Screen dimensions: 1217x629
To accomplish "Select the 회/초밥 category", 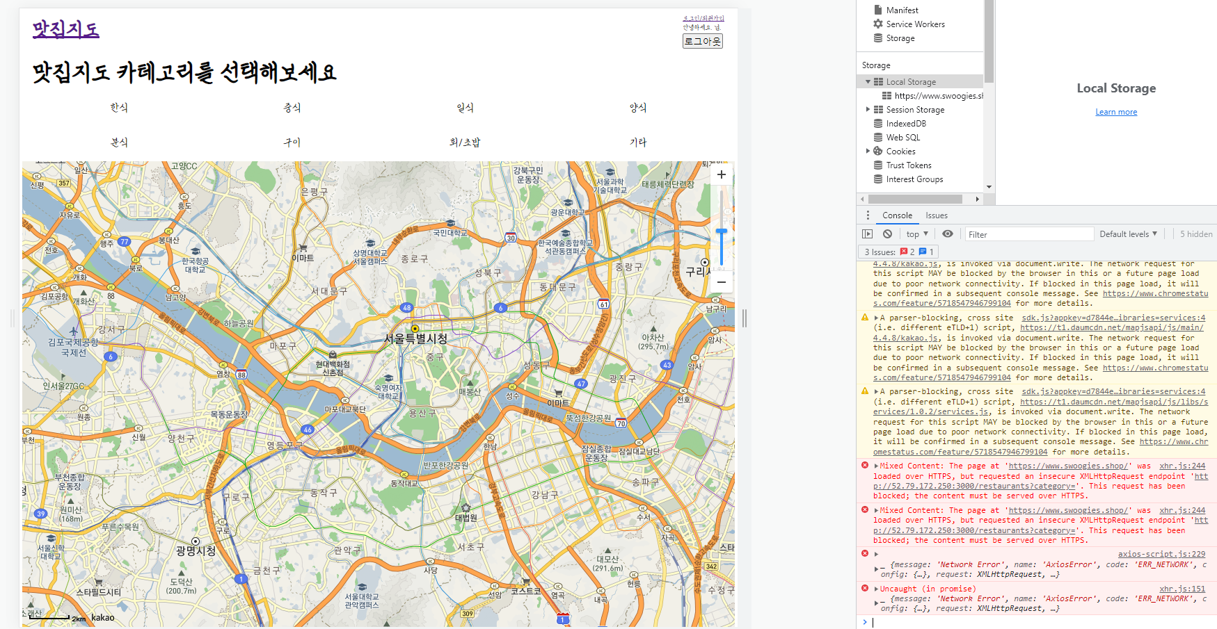I will [x=465, y=142].
